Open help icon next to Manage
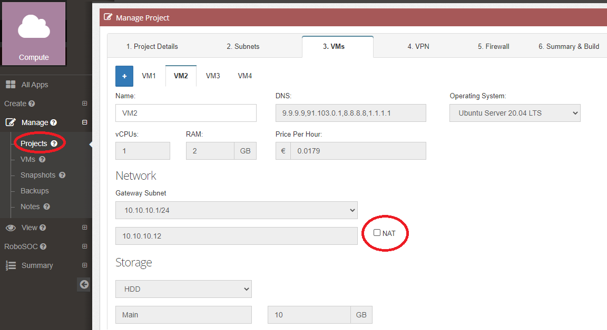 [53, 122]
